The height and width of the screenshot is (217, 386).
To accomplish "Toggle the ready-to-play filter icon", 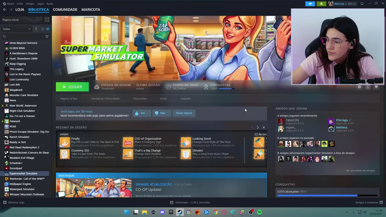I will [48, 29].
